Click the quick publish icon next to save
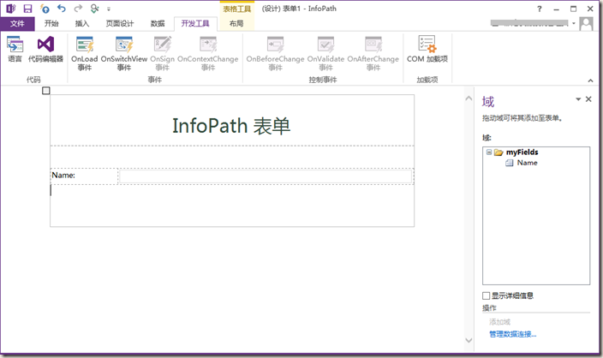Screen dimensions: 603x358 [x=45, y=9]
